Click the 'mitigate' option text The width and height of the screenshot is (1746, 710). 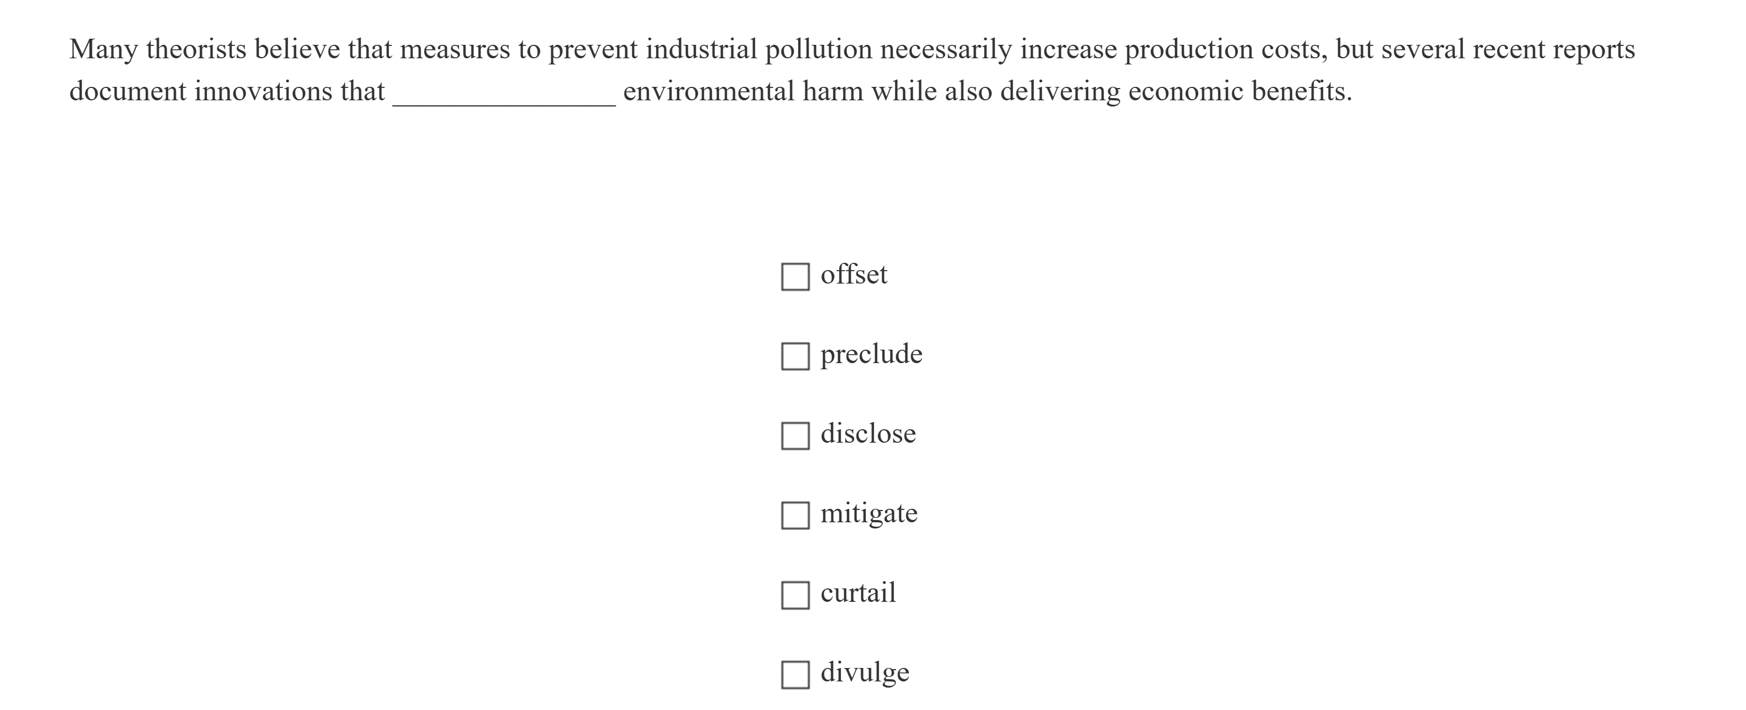click(868, 513)
